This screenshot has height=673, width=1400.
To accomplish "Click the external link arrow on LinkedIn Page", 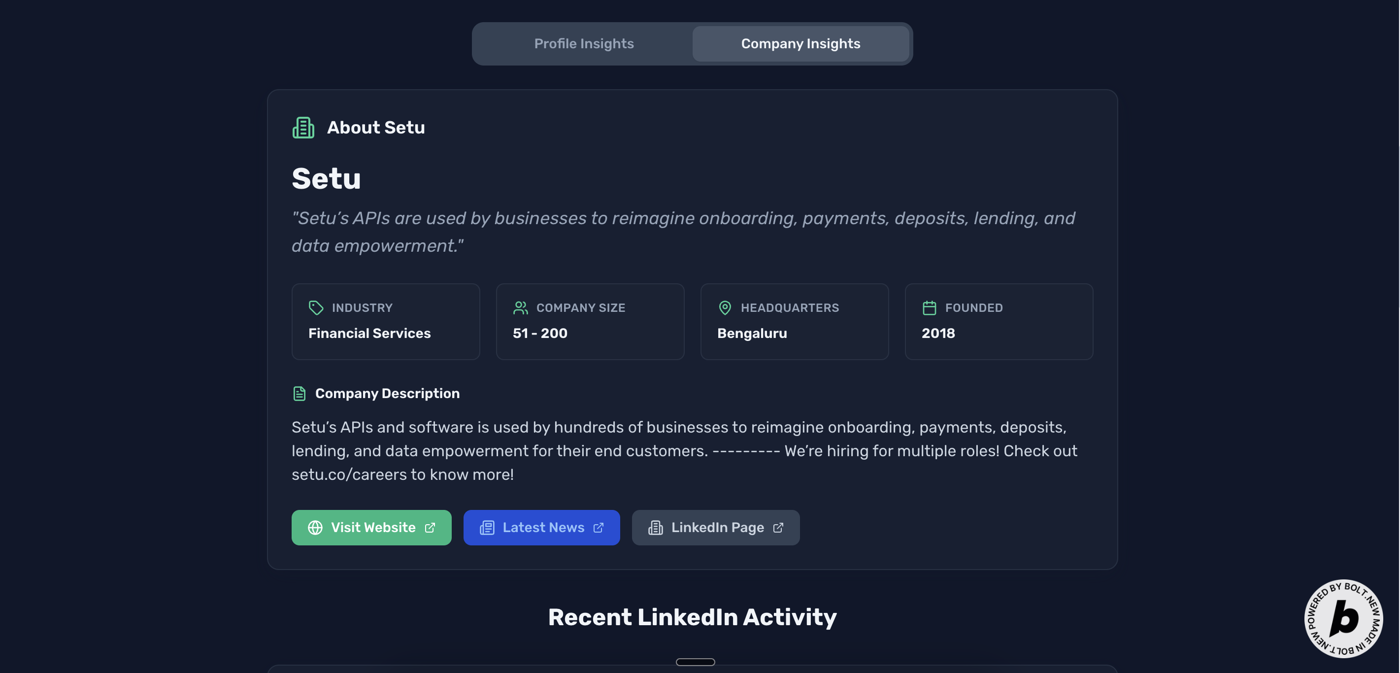I will 778,527.
